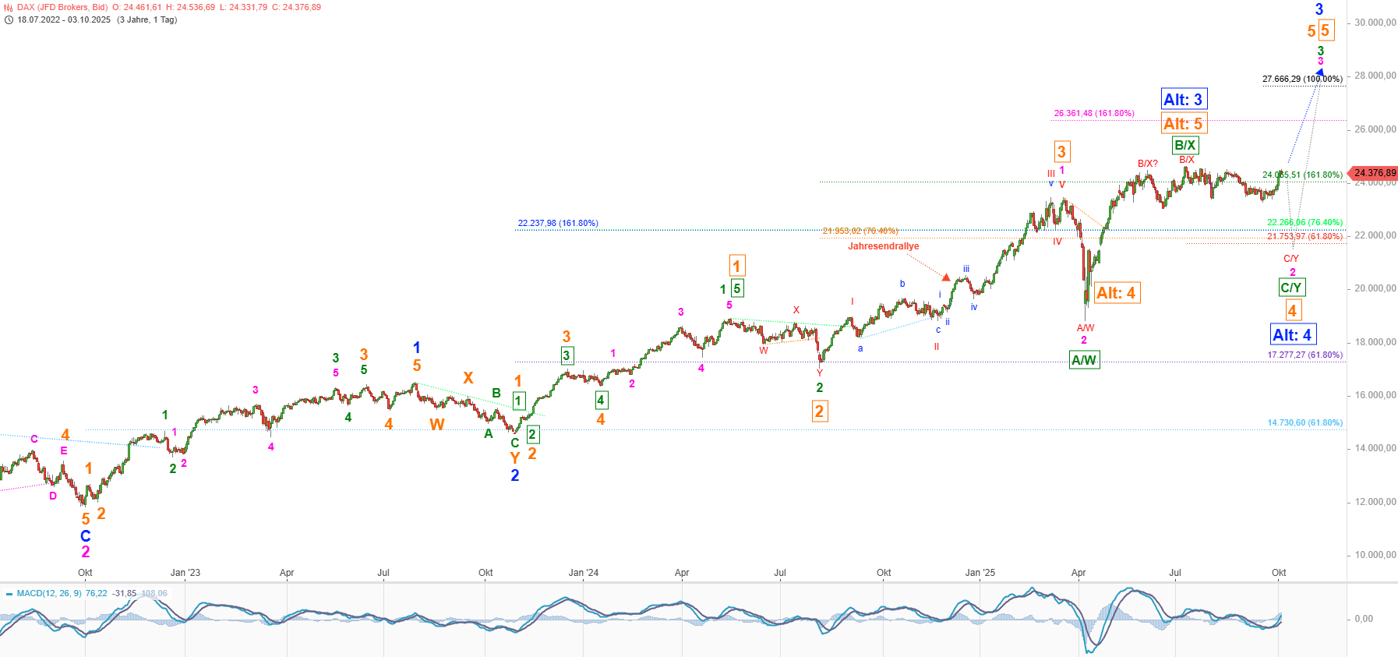
Task: Click the current price tag 24.376,89
Action: pyautogui.click(x=1374, y=173)
